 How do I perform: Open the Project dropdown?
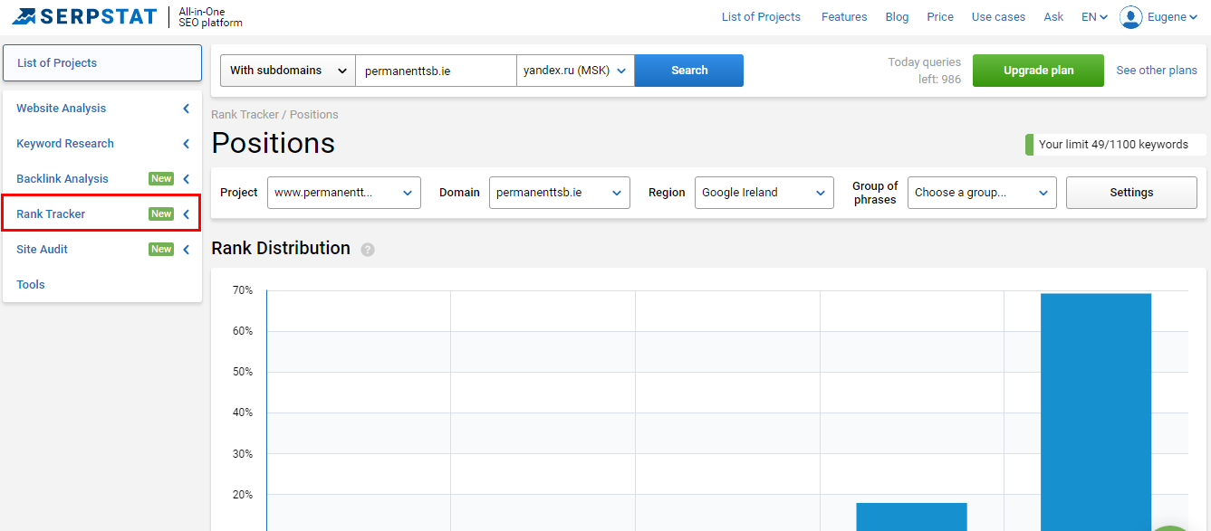[344, 193]
